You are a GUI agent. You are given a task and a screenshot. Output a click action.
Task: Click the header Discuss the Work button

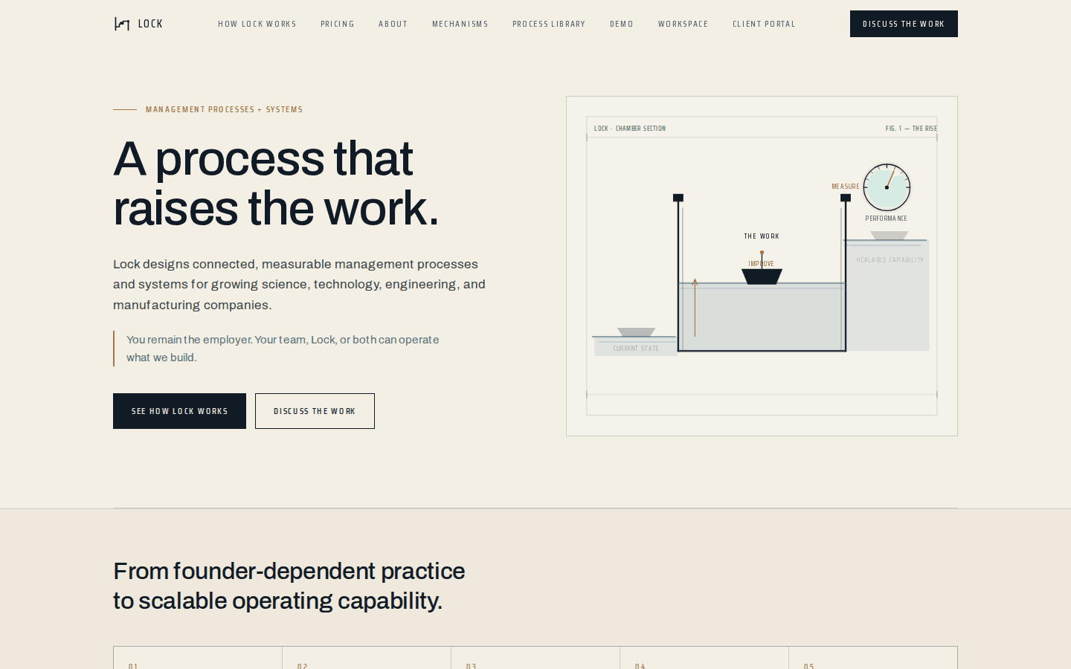pyautogui.click(x=904, y=24)
